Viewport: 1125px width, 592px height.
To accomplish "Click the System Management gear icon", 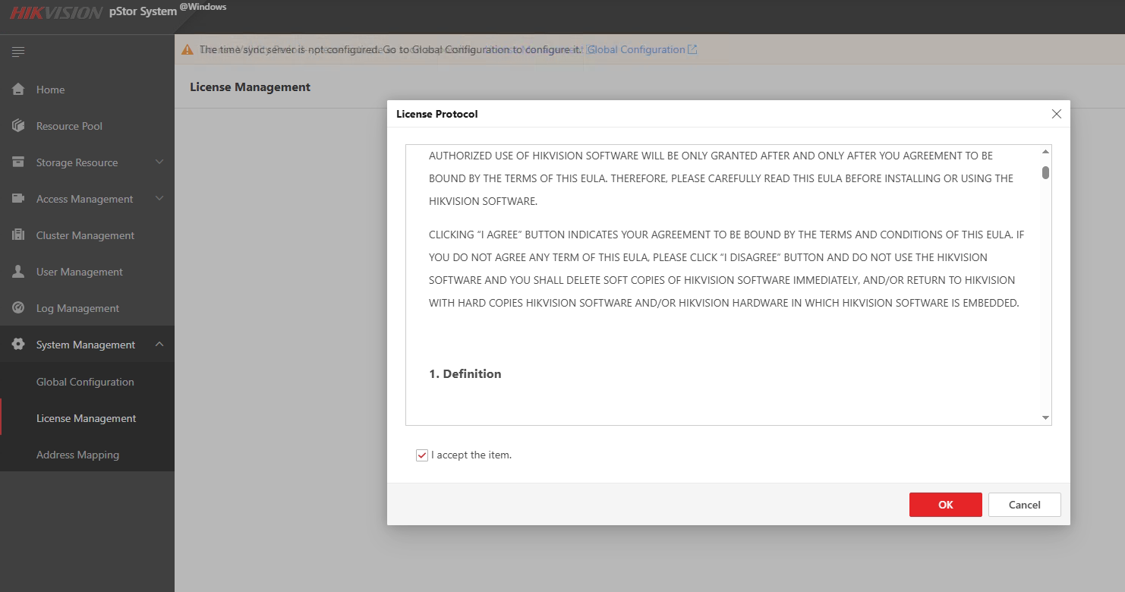I will click(x=18, y=345).
